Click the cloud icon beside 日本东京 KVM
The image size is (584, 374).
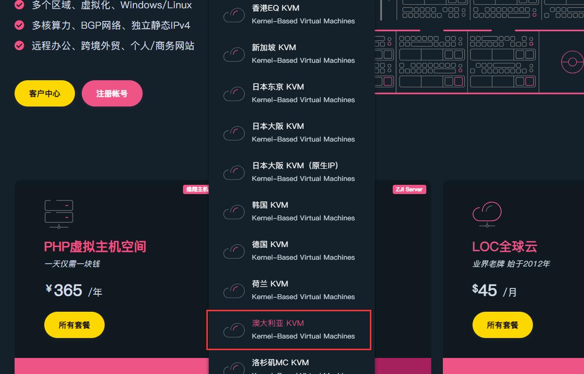(x=234, y=94)
